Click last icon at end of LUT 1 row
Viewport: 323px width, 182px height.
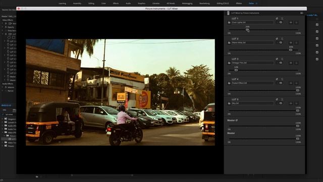pos(296,22)
